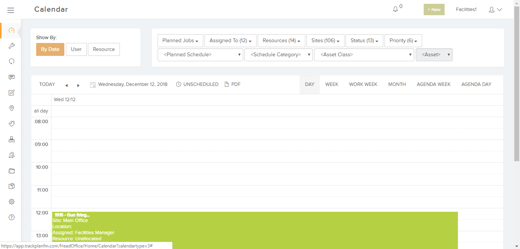Switch to DAY view

click(x=309, y=84)
